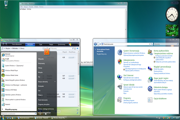Switch to the Synchronizuj tab
Viewport: 180px width, 120px height.
pyautogui.click(x=61, y=44)
